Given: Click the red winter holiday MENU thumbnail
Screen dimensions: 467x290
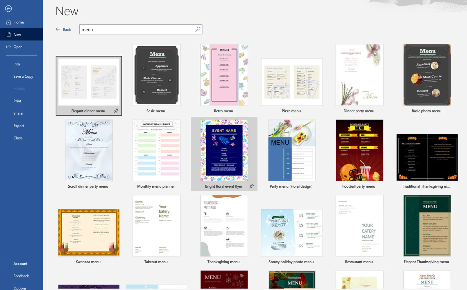Looking at the screenshot, I should [x=224, y=280].
